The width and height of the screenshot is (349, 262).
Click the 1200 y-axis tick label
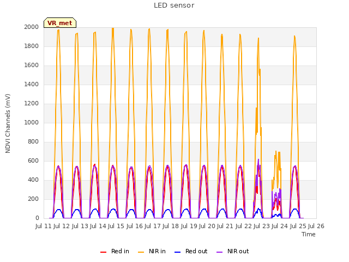[32, 103]
